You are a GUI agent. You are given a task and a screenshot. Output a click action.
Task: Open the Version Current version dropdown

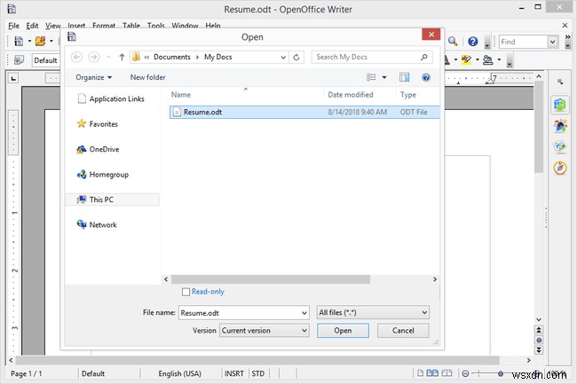click(265, 331)
